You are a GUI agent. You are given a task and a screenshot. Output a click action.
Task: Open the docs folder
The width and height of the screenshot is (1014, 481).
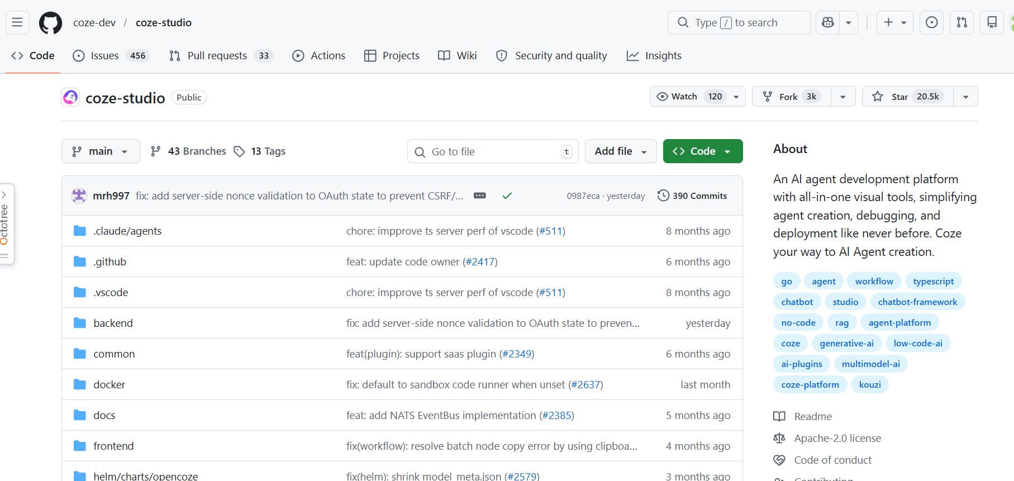[x=104, y=415]
